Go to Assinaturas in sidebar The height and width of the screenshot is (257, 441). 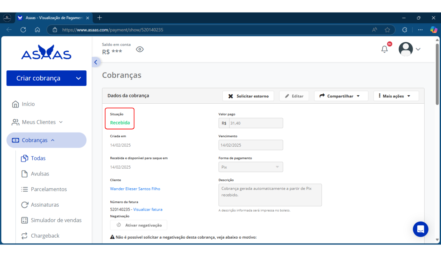pyautogui.click(x=45, y=205)
